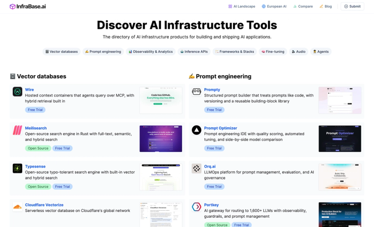Click the InfraBase.ai cube logo
This screenshot has width=374, height=227.
point(12,6)
